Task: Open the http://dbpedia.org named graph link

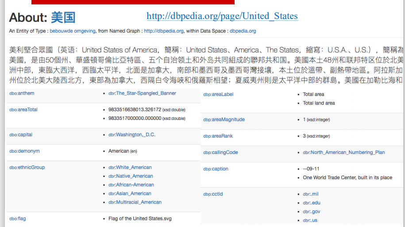Action: click(x=164, y=31)
